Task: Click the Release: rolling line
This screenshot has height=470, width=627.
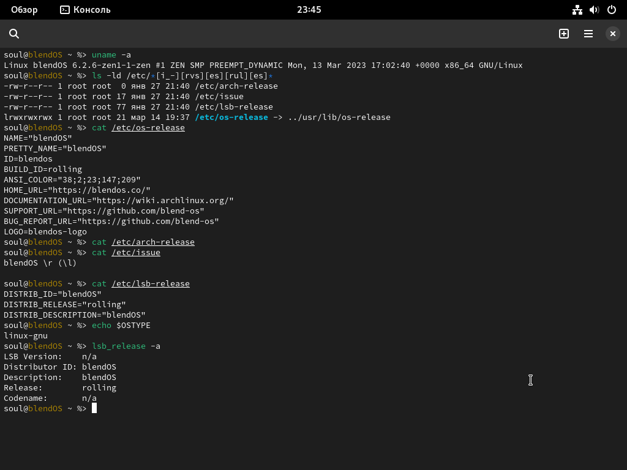Action: 60,387
